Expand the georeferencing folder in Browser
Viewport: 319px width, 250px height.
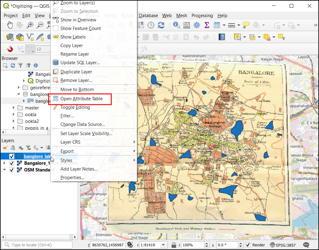pyautogui.click(x=19, y=87)
